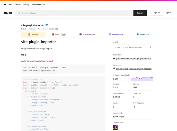Click the libraryName ant-design-vue code line
Screen dimensions: 177x131
46,100
